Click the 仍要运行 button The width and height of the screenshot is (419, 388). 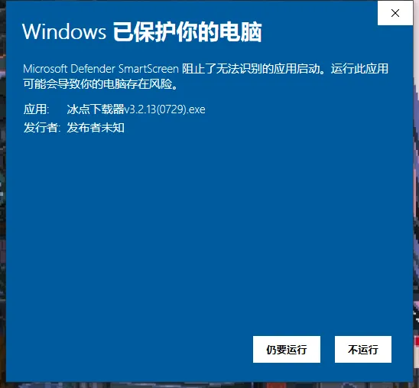pos(287,350)
